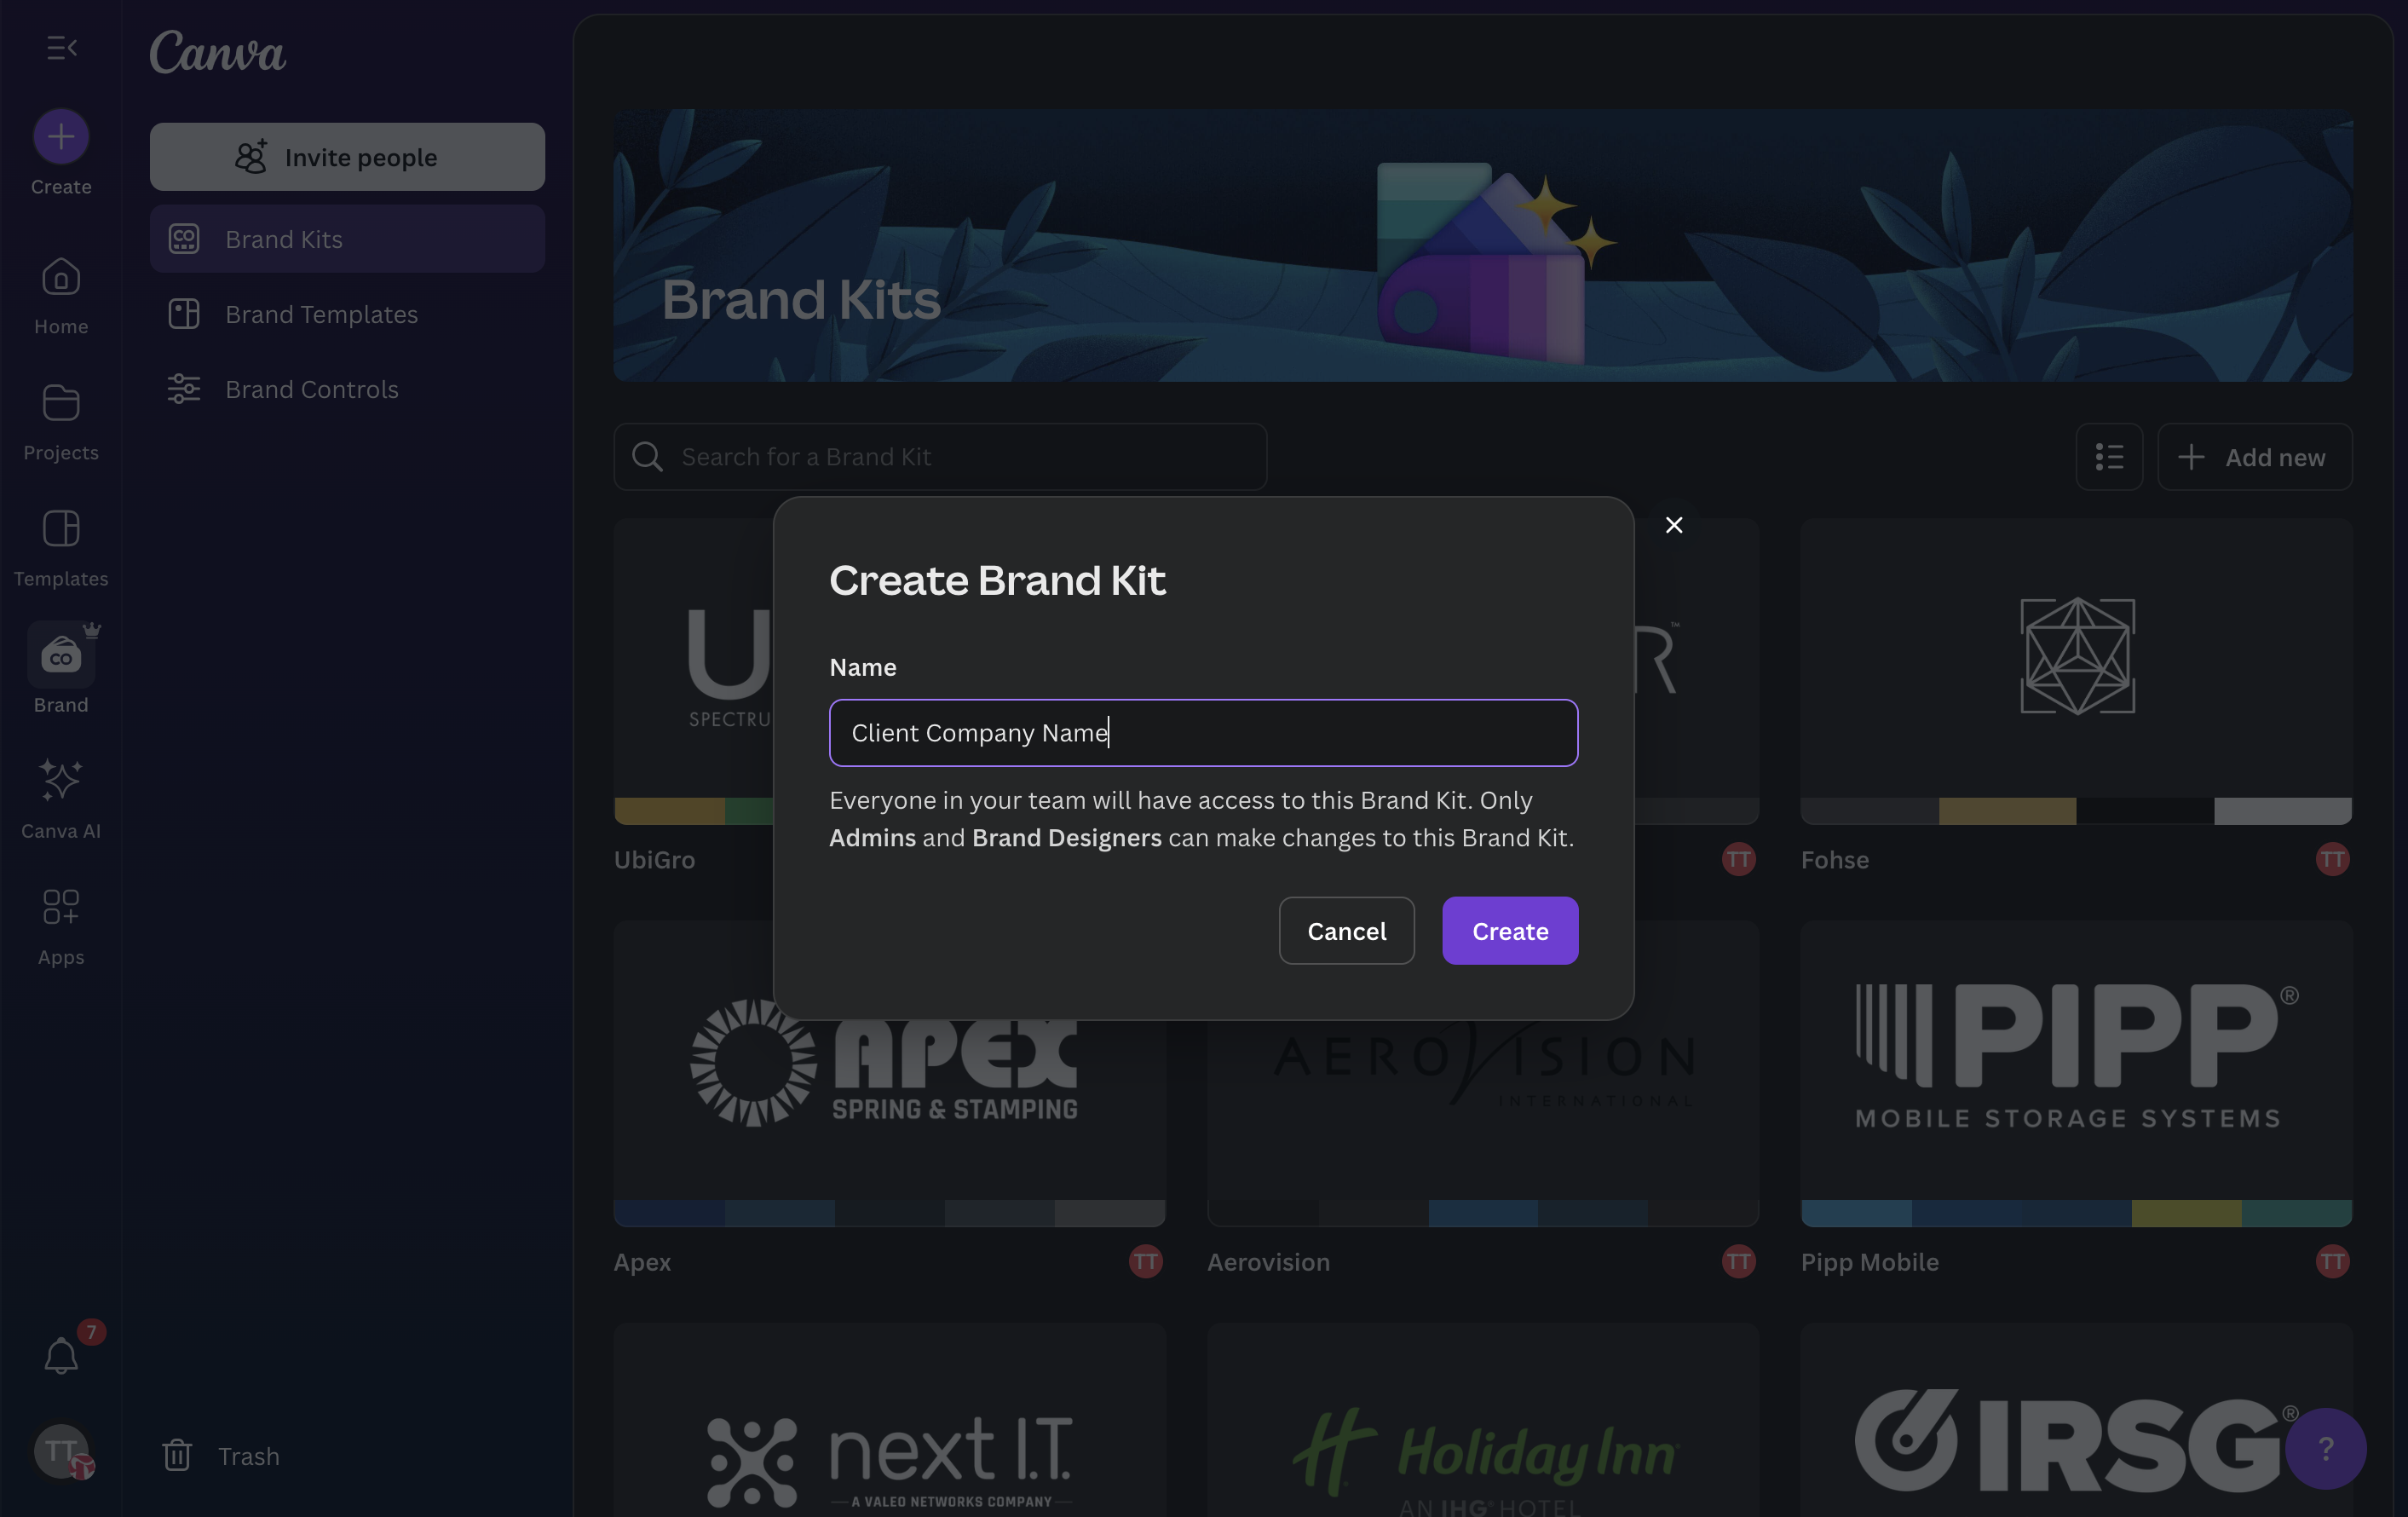
Task: Click the Pipp Mobile olive color swatch
Action: (x=2187, y=1213)
